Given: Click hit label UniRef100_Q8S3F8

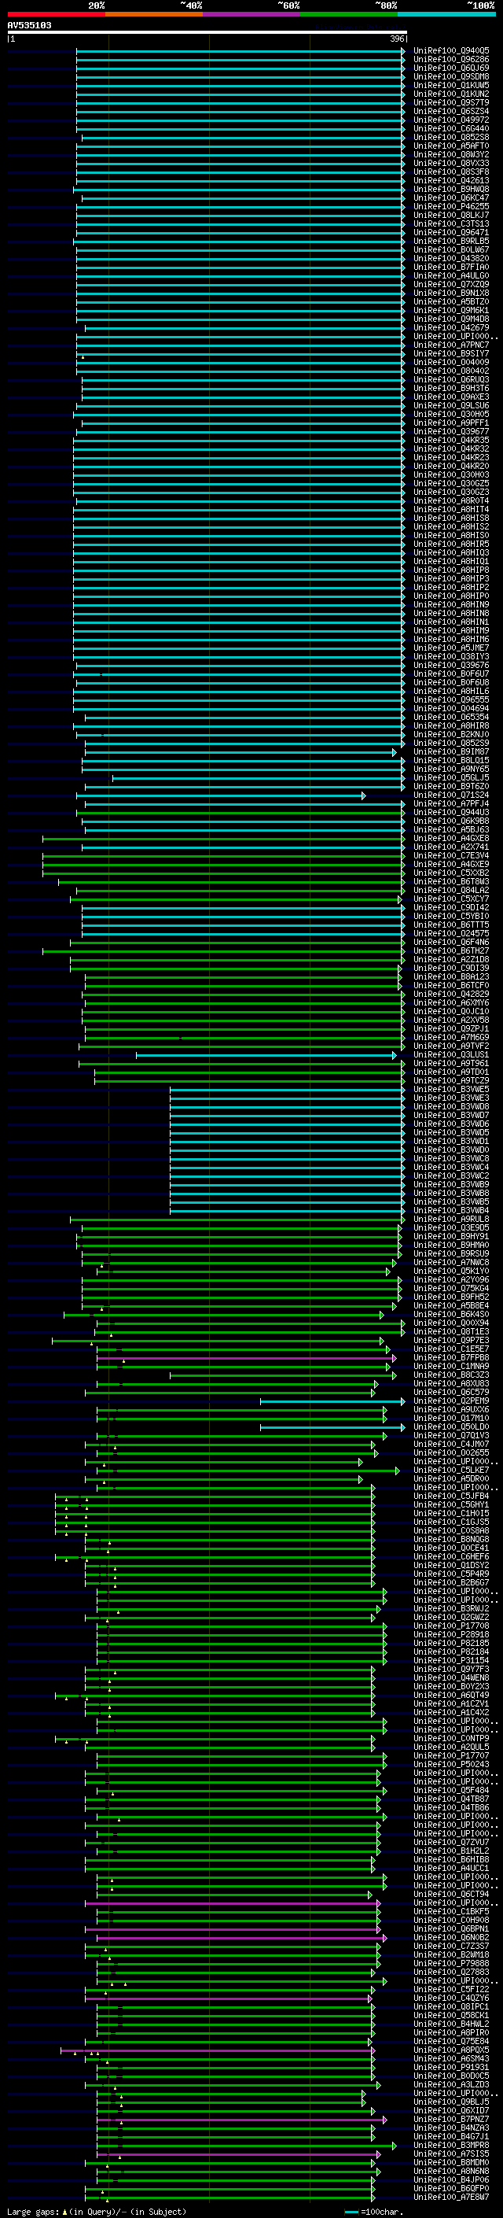Looking at the screenshot, I should [451, 172].
